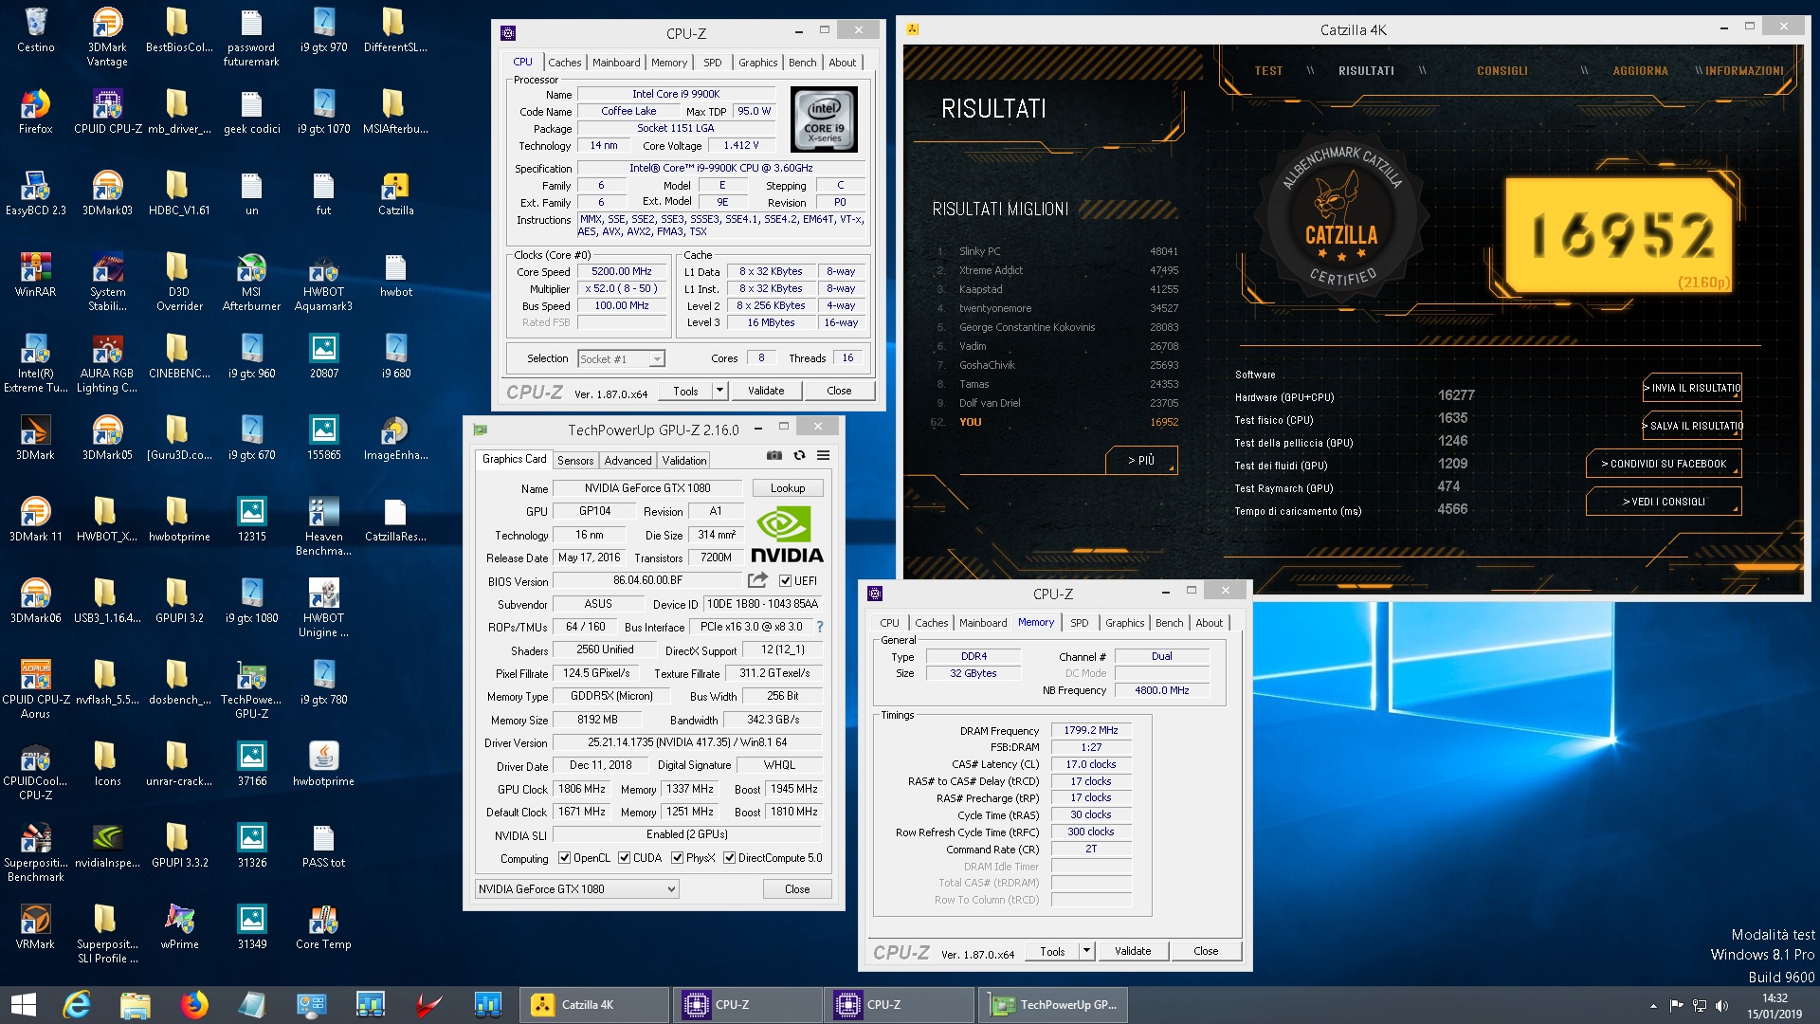Toggle the UEFI checkbox in GPU-Z
This screenshot has height=1024, width=1820.
pyautogui.click(x=785, y=580)
